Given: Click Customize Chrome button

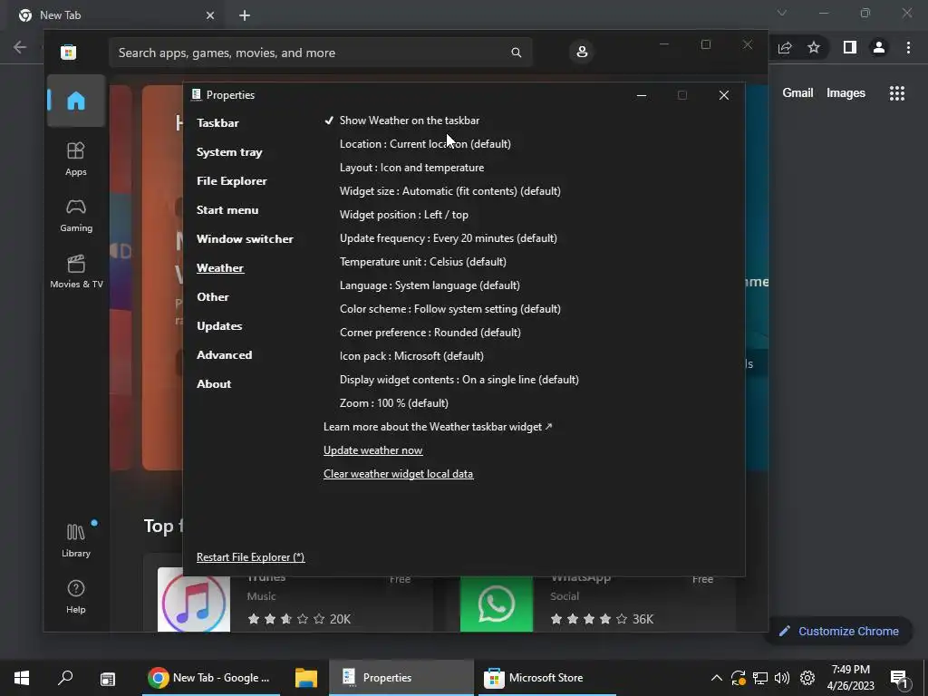Looking at the screenshot, I should coord(838,631).
